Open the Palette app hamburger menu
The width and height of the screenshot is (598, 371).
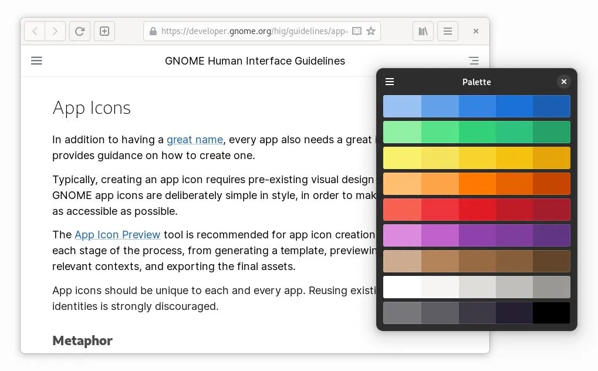point(390,82)
